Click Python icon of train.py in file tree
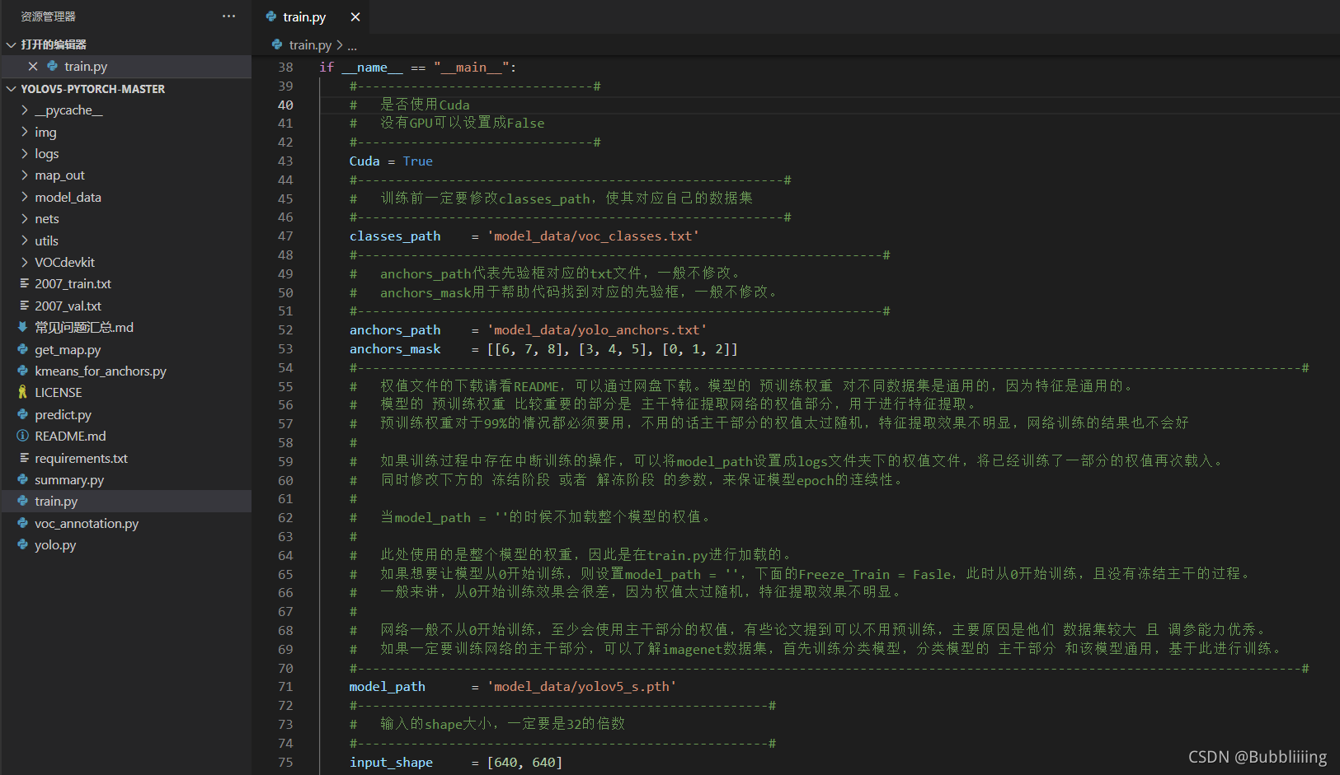 (x=23, y=501)
